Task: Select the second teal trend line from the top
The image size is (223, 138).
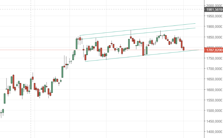Action: (x=139, y=34)
